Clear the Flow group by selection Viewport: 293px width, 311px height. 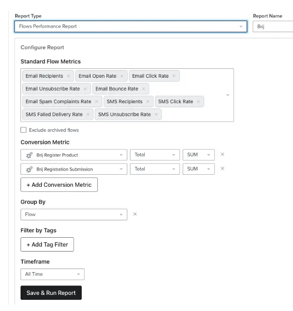135,214
